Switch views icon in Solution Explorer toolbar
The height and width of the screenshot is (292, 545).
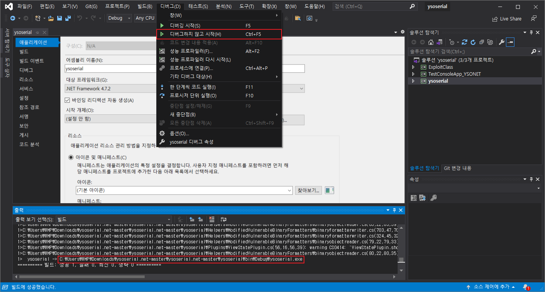439,42
